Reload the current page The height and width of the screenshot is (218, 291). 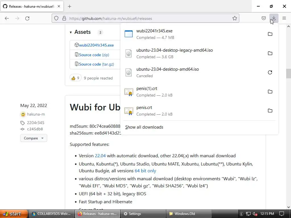(27, 18)
